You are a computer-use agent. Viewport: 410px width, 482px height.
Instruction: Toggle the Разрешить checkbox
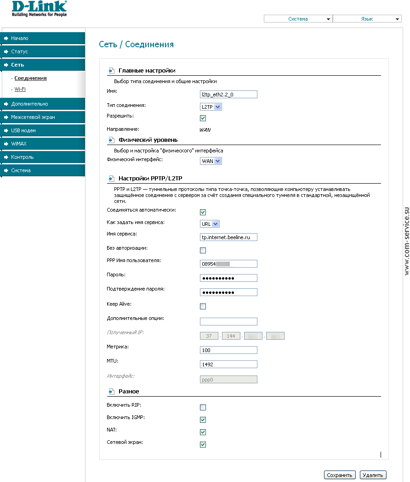click(203, 118)
